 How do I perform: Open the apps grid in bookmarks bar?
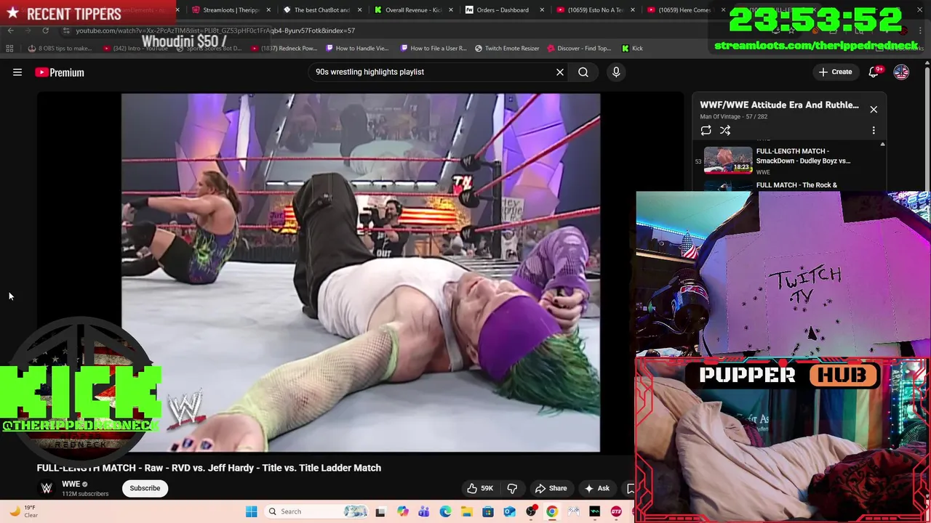point(9,48)
